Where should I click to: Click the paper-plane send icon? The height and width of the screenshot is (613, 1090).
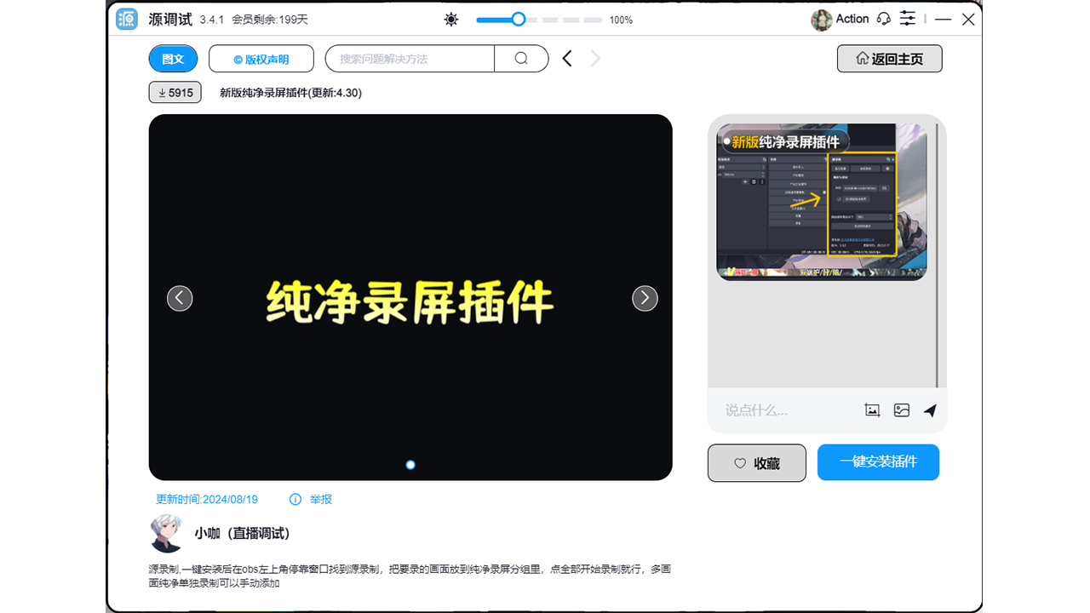(929, 410)
